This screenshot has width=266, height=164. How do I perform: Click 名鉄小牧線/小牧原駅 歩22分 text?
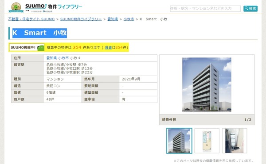pyautogui.click(x=70, y=72)
